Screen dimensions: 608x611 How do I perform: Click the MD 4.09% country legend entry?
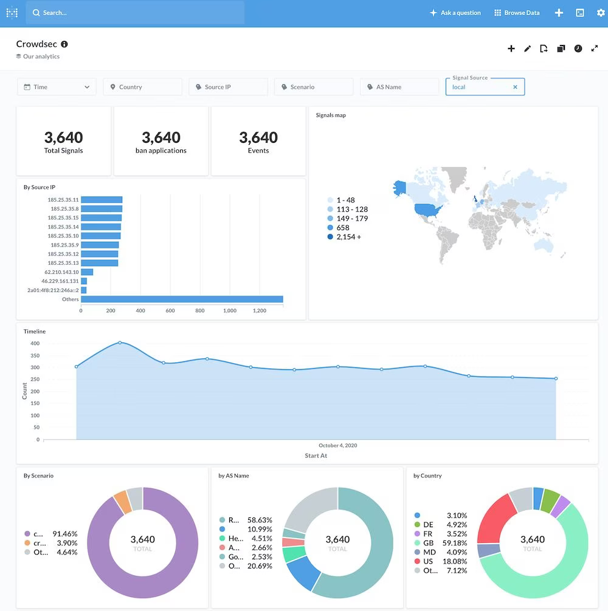441,552
